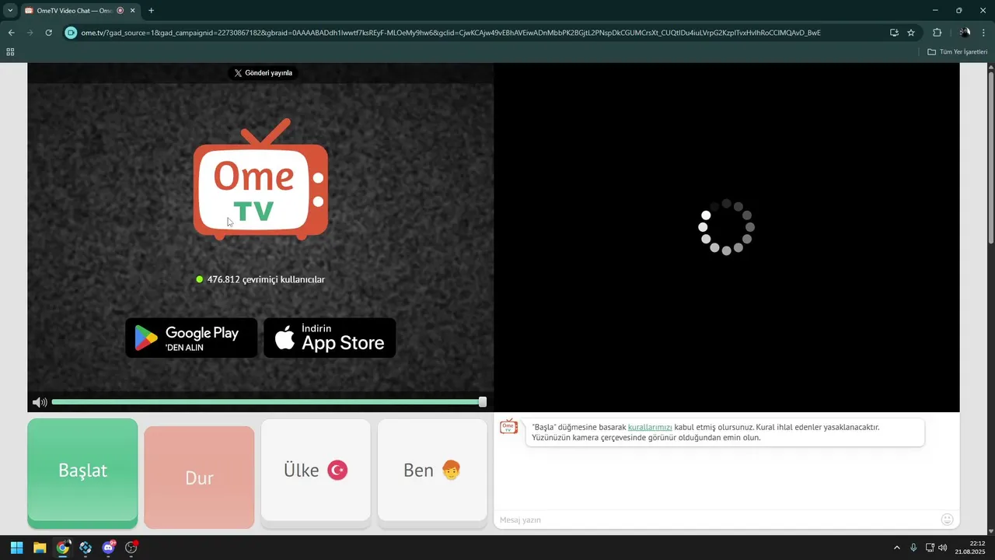995x560 pixels.
Task: Expand the tab search dropdown arrow
Action: 10,11
